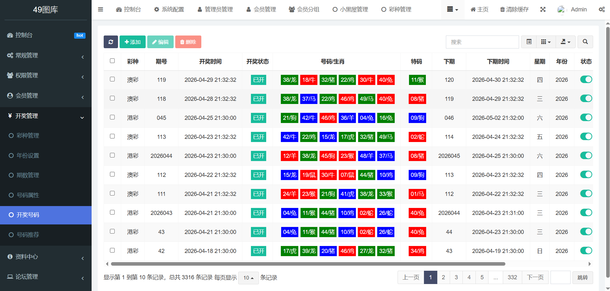Screen dimensions: 610x291
Task: Click the horizontal table scrollbar
Action: 308,264
